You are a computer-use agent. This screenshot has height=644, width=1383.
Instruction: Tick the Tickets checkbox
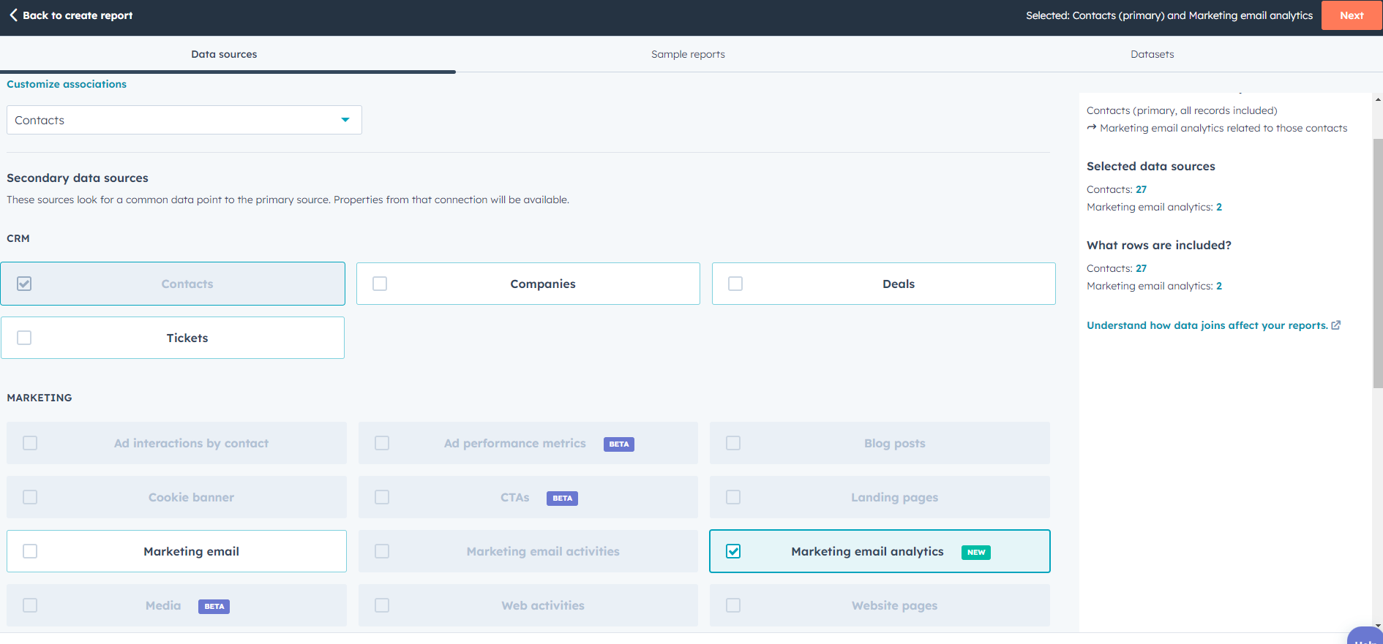[x=24, y=338]
